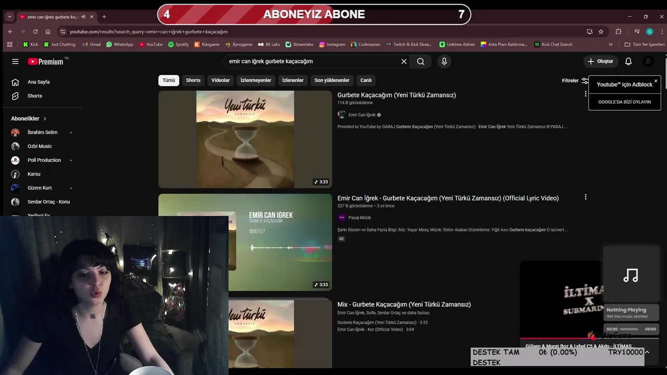Screen dimensions: 667x375
Task: Click the browser home icon
Action: coord(48,31)
